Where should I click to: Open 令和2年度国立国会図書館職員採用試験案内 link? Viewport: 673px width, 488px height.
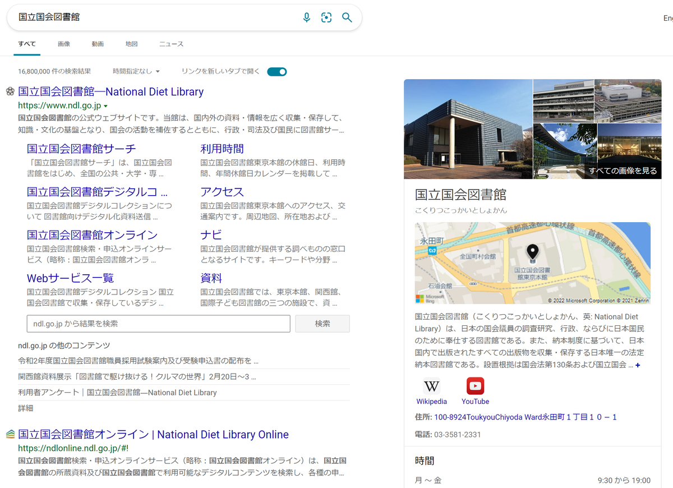(x=138, y=361)
